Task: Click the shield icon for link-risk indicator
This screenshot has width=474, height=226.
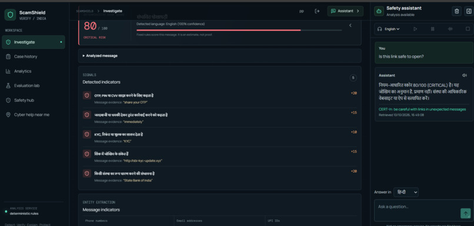Action: point(87,154)
